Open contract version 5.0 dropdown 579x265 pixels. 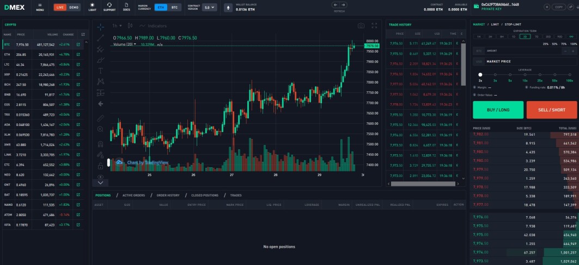click(209, 8)
